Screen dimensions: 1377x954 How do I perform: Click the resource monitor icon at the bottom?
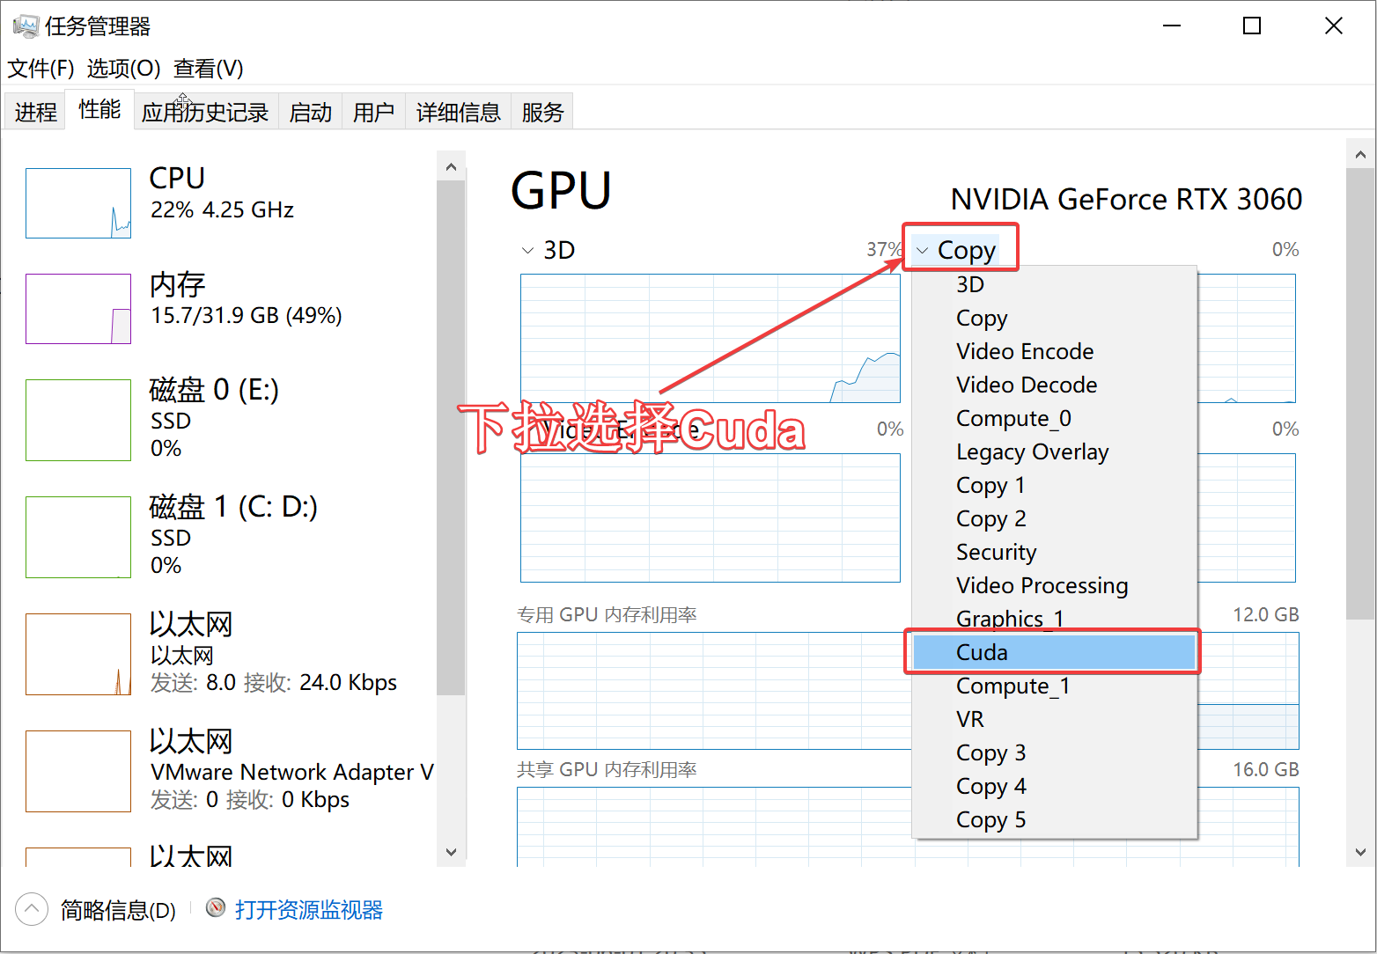pos(216,907)
